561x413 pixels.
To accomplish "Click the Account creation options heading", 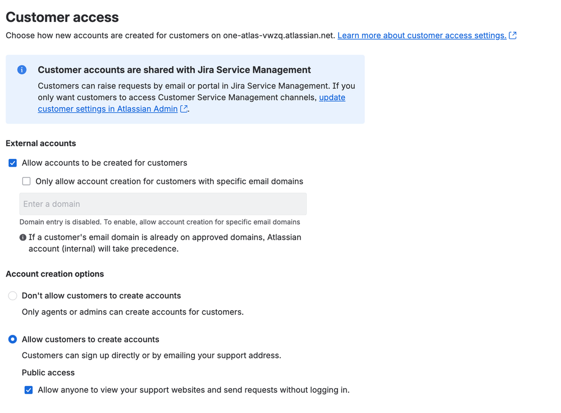I will [54, 274].
